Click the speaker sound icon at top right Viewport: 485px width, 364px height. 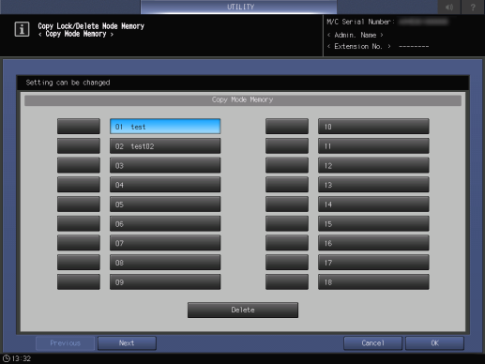coord(449,7)
